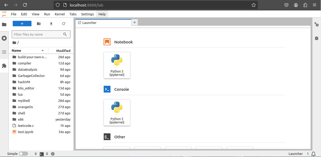The image size is (321, 157).
Task: Go back in browser history
Action: [6, 5]
